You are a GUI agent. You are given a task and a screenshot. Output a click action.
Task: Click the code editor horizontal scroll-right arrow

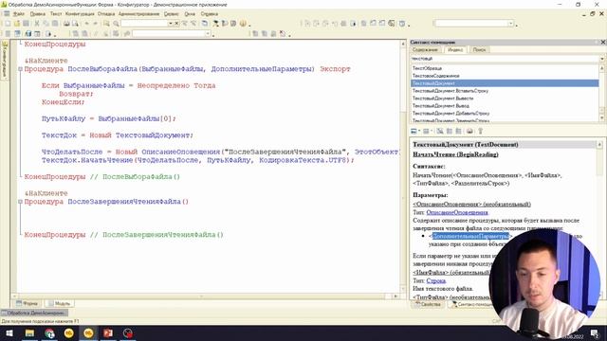[395, 296]
